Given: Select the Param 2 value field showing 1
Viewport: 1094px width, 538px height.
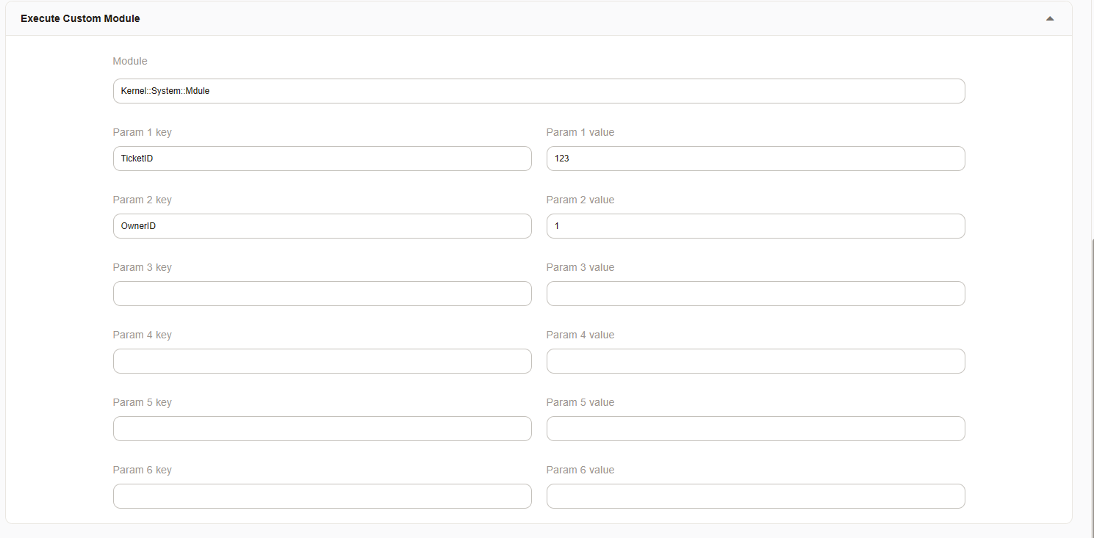Looking at the screenshot, I should coord(755,225).
